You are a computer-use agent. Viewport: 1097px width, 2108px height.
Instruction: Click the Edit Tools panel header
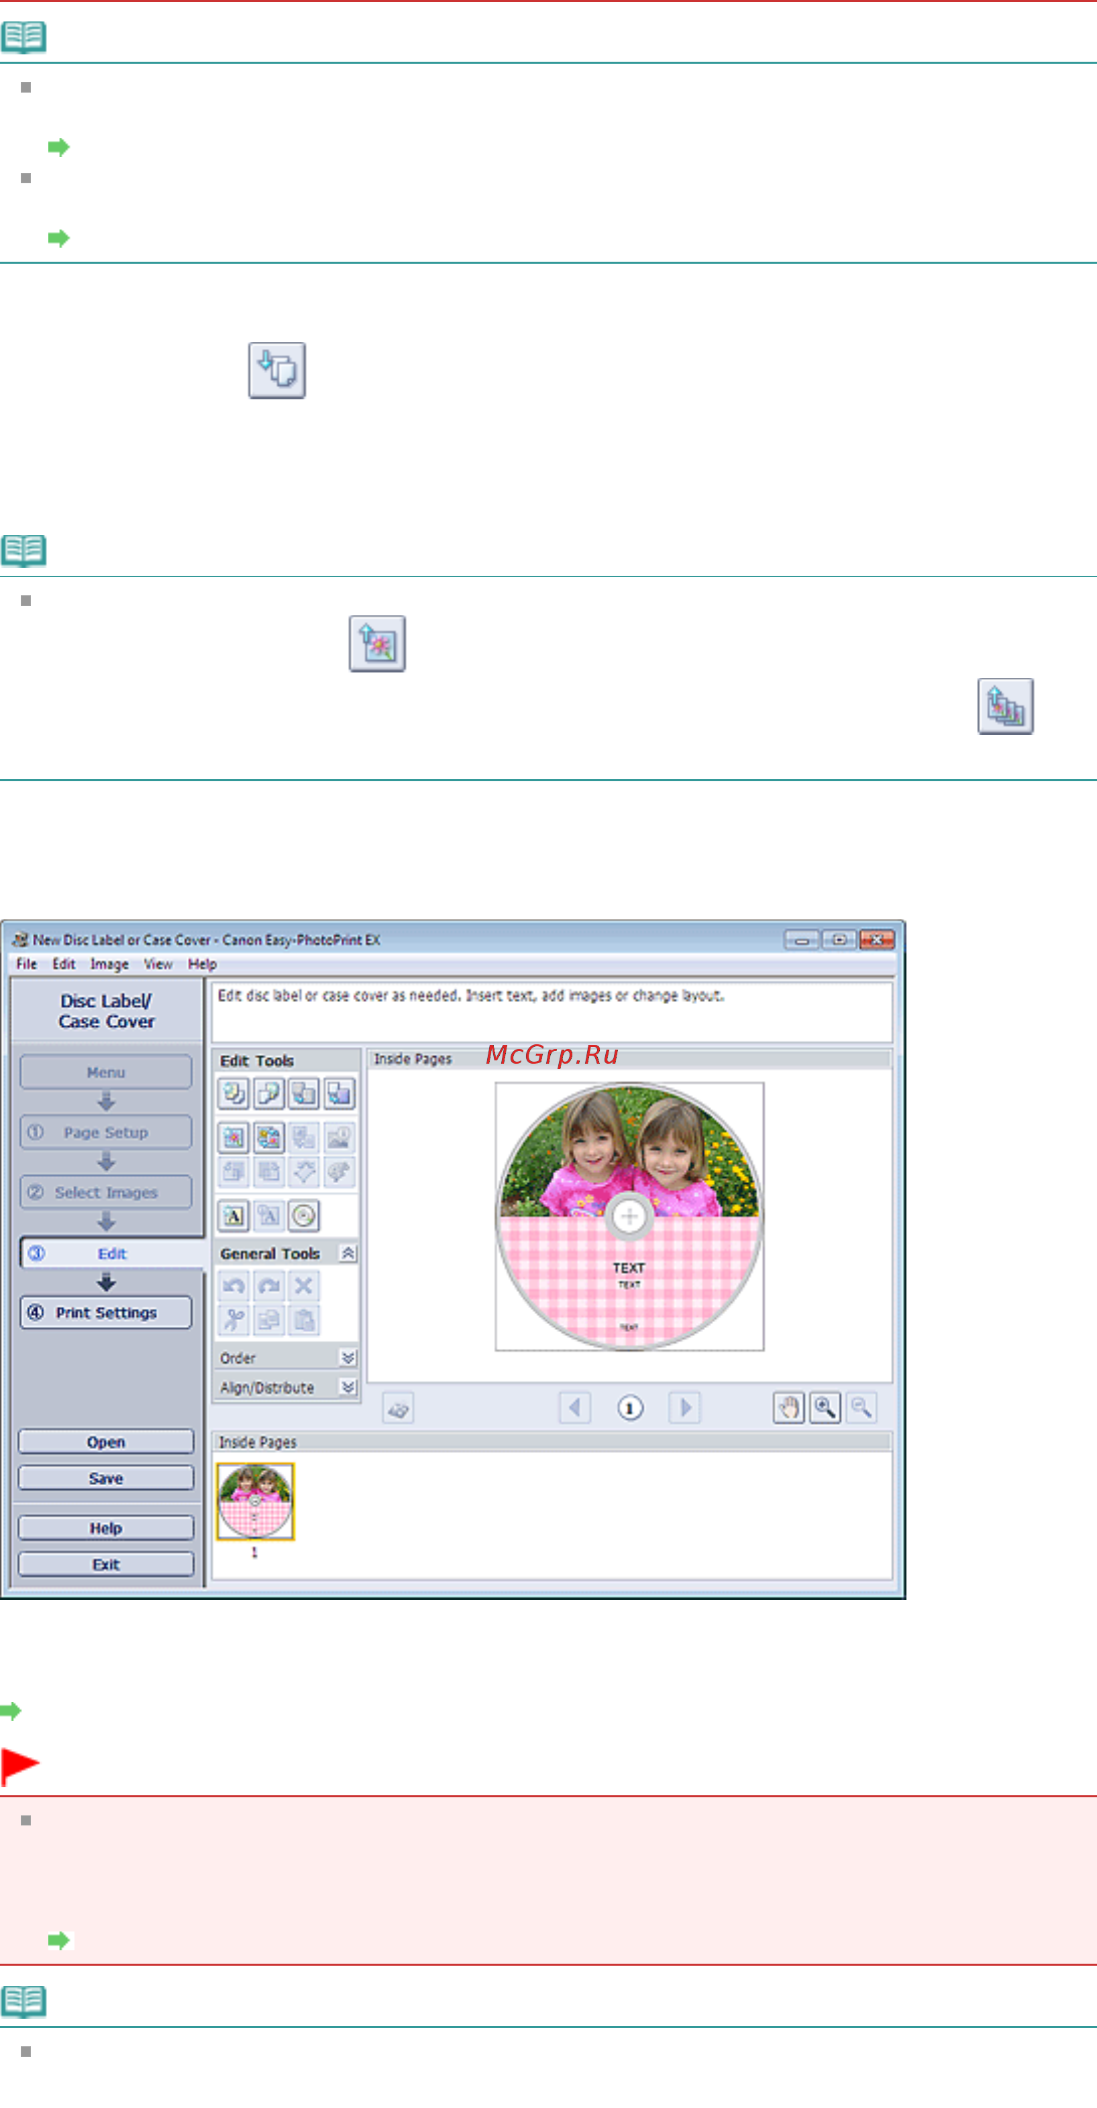[286, 1060]
